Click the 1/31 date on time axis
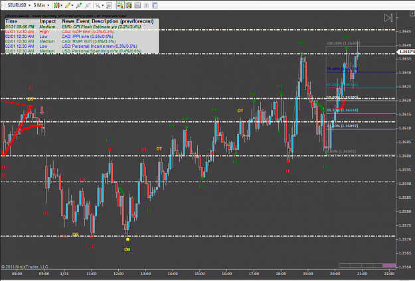This screenshot has height=281, width=415. 64,274
